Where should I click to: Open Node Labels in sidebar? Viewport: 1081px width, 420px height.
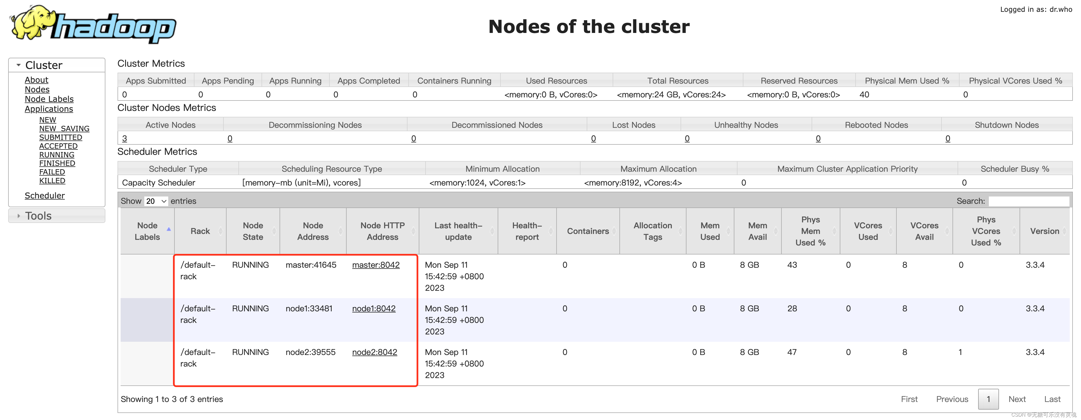[49, 99]
